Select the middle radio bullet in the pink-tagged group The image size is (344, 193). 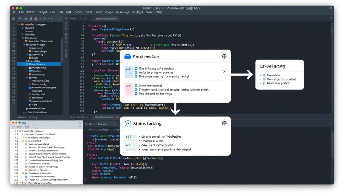[x=136, y=89]
